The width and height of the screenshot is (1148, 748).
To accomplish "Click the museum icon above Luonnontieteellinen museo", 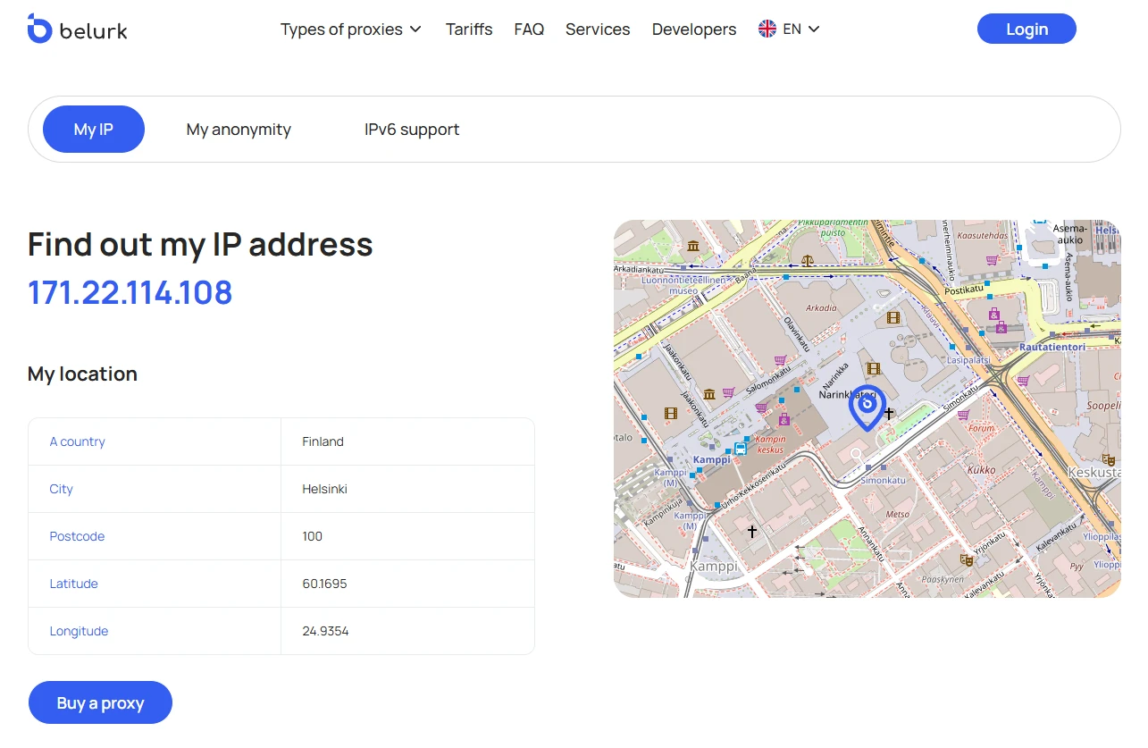I will [693, 247].
